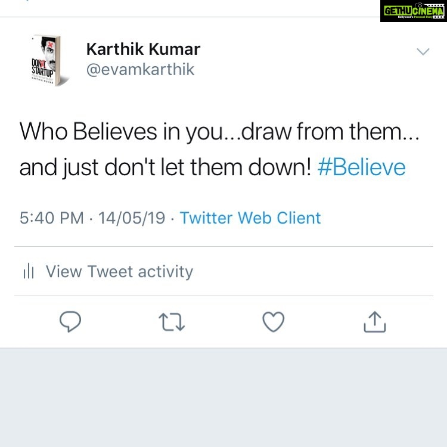Open the share upload icon
The width and height of the screenshot is (447, 447).
[375, 322]
